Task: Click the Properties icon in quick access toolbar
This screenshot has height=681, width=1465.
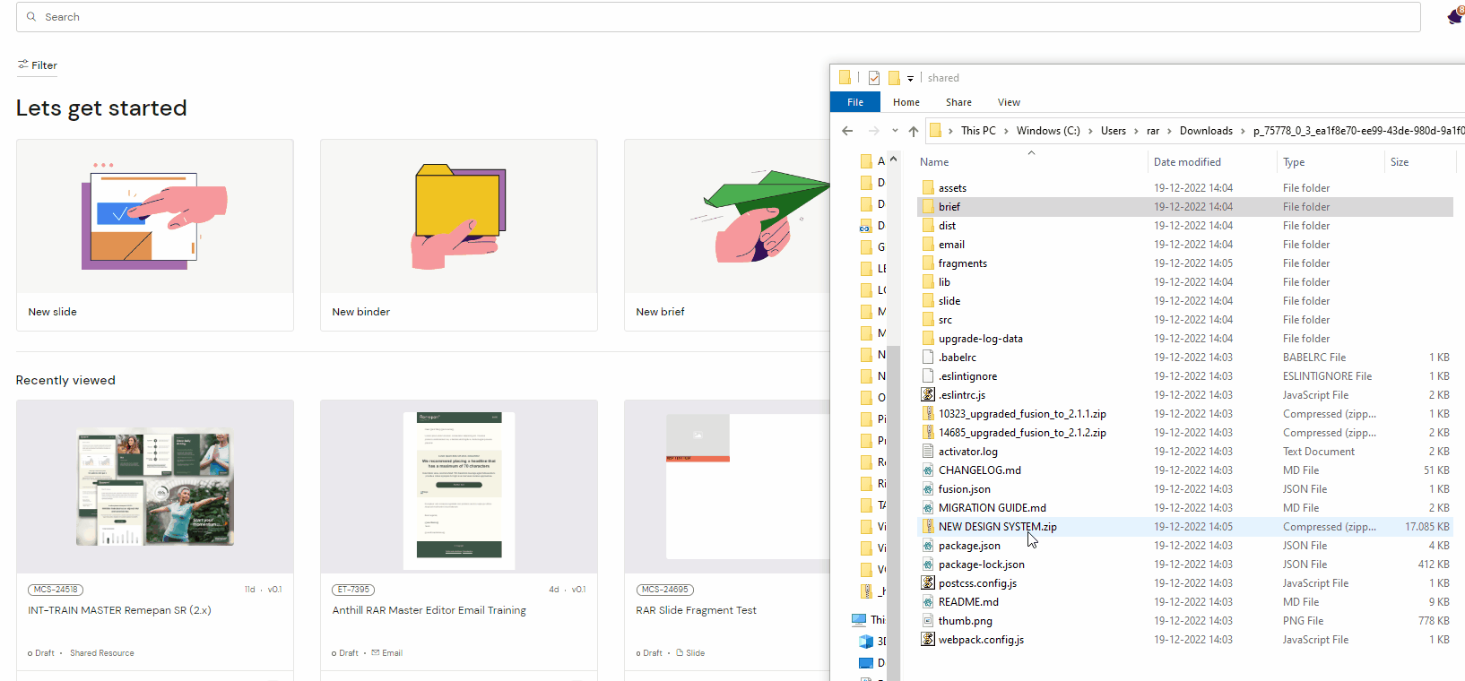Action: [x=874, y=78]
